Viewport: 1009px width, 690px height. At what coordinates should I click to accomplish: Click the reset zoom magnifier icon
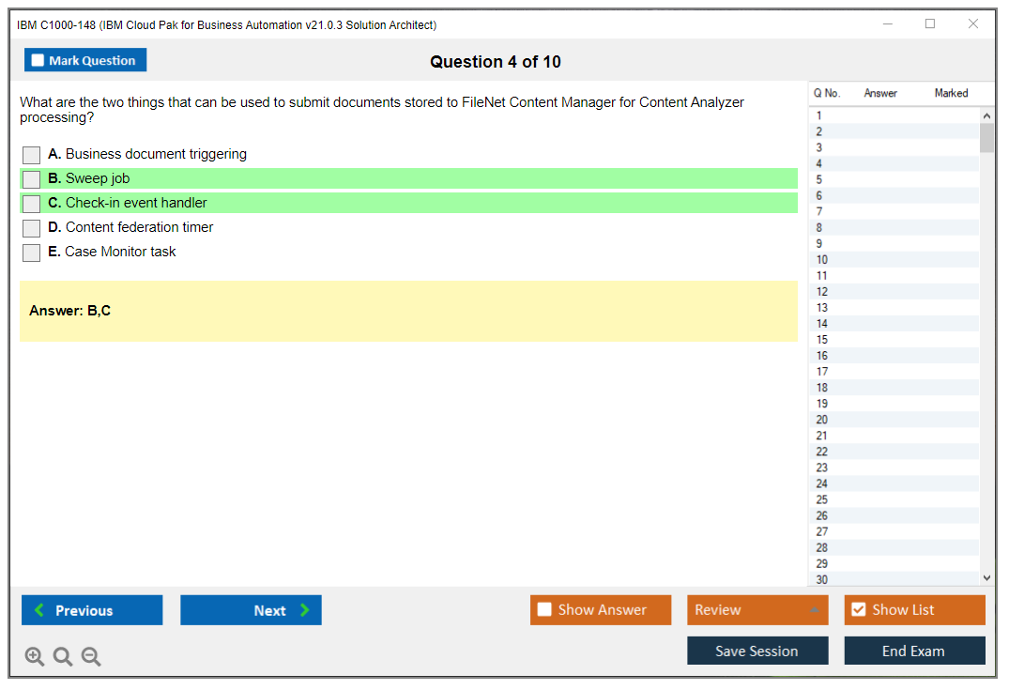63,657
